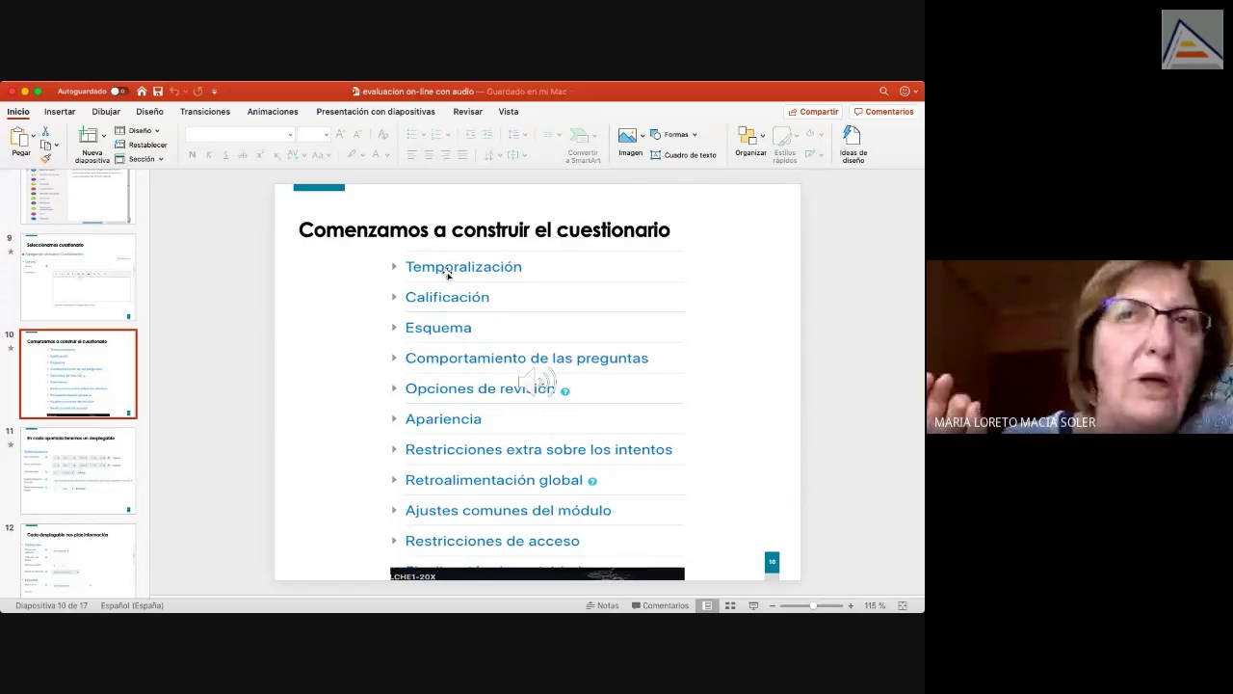1233x694 pixels.
Task: Click Convertir a SmartArt
Action: click(583, 145)
